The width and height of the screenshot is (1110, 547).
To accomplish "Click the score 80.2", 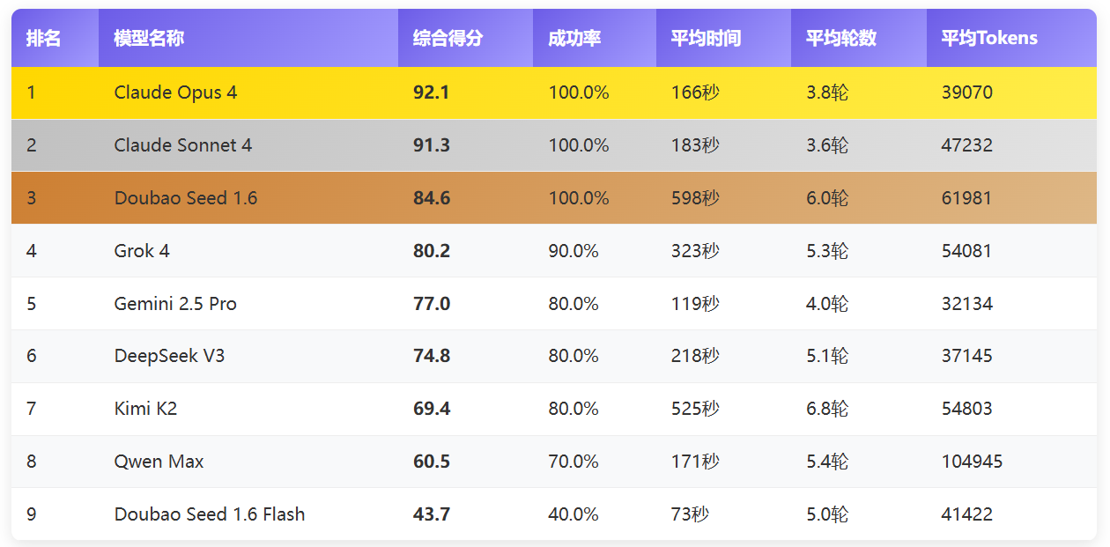I will tap(432, 251).
